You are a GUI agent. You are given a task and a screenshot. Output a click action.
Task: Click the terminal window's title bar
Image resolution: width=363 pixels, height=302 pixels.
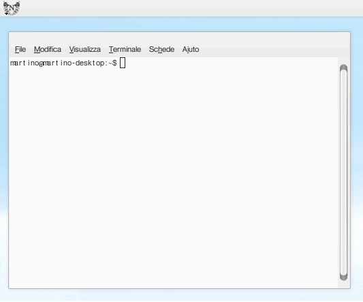pos(179,37)
